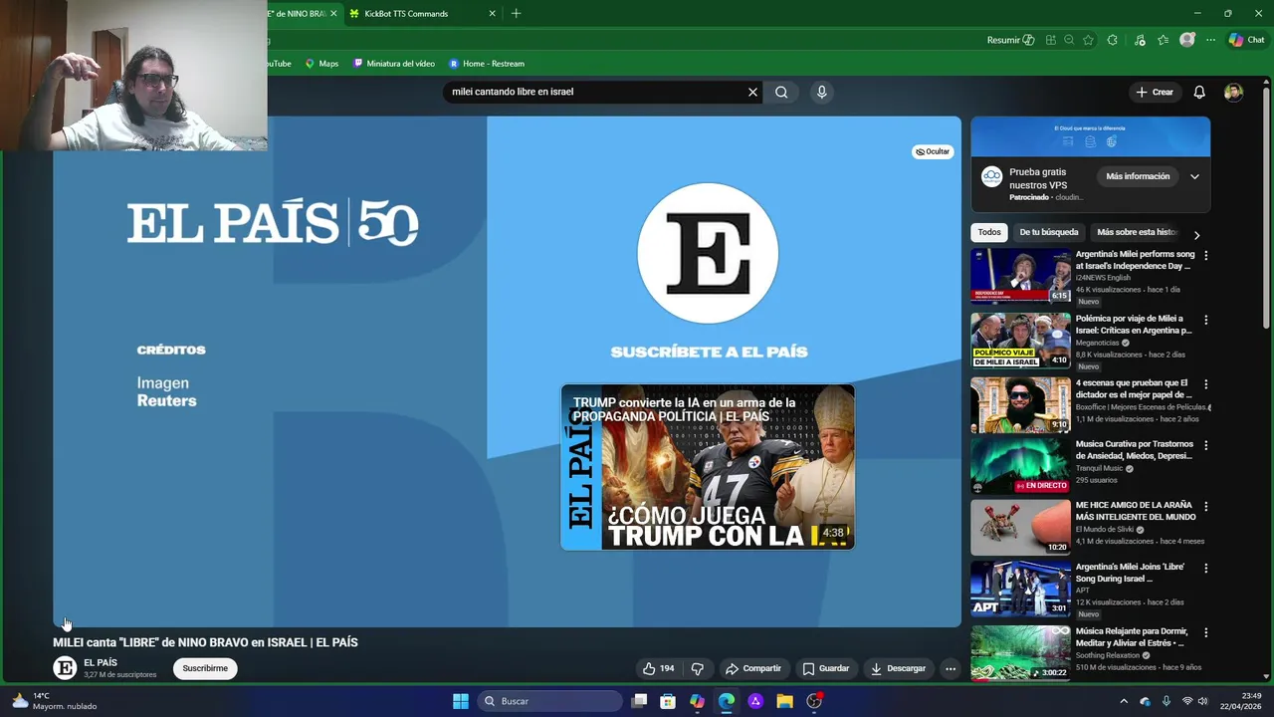Screen dimensions: 1274x717
Task: Close the KickBot TTS Commands tab
Action: click(492, 14)
